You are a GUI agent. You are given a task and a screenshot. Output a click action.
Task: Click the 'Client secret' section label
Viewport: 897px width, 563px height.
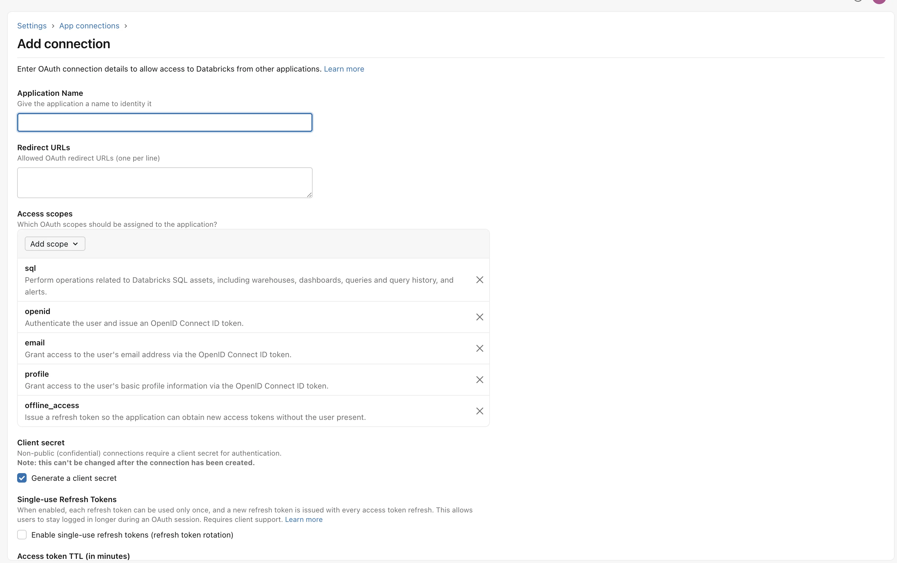[x=41, y=442]
